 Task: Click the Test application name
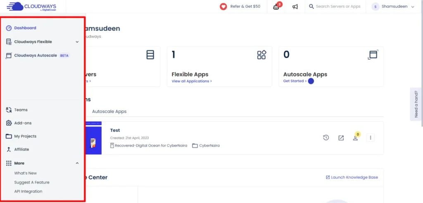(x=115, y=131)
